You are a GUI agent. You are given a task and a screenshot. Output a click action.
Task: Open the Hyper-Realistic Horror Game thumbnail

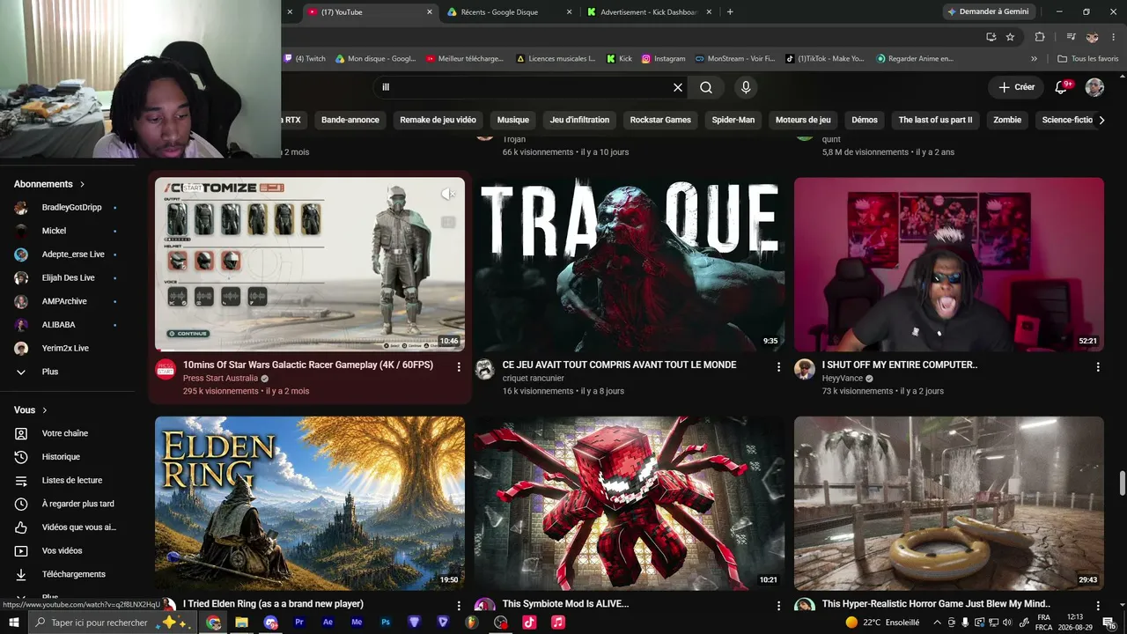pos(949,504)
